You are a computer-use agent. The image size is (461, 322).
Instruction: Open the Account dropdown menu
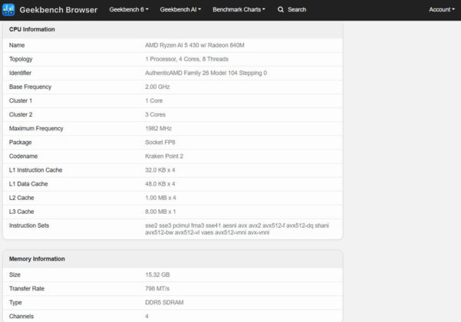[x=442, y=10]
